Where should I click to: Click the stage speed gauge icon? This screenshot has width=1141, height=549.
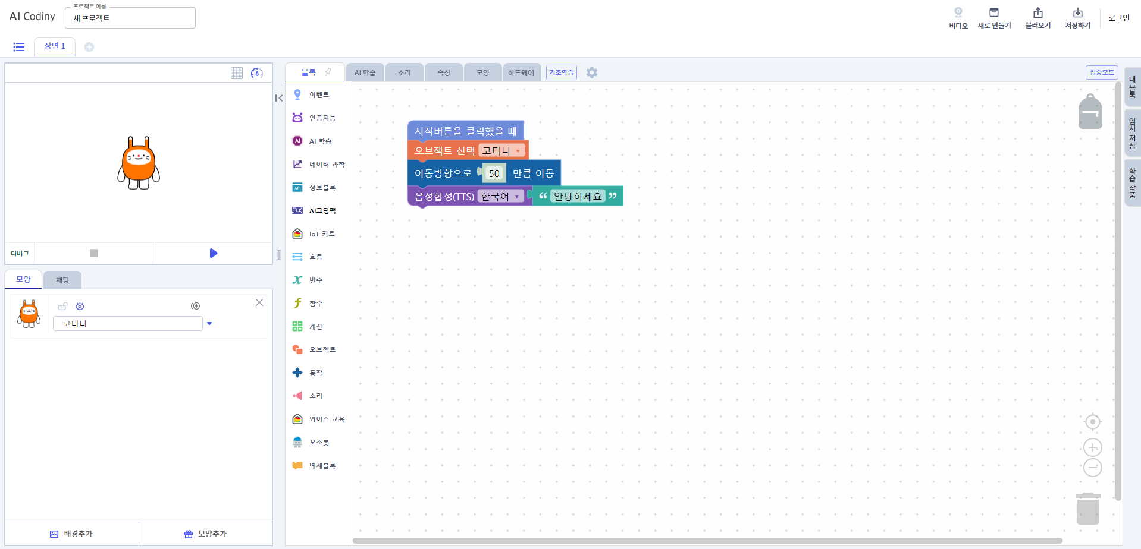click(257, 73)
